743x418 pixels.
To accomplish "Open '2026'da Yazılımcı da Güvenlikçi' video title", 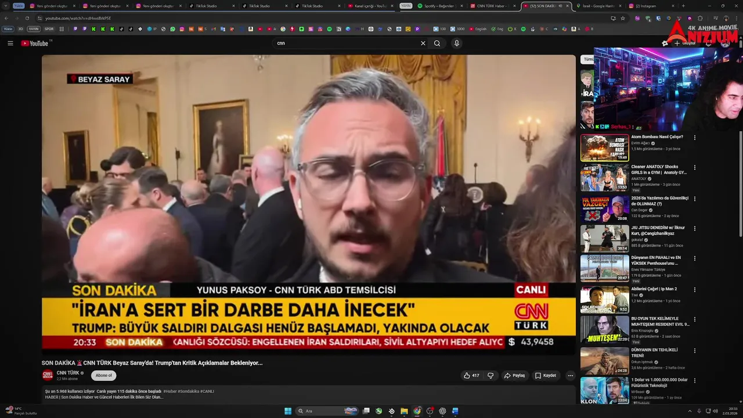I will click(x=660, y=201).
